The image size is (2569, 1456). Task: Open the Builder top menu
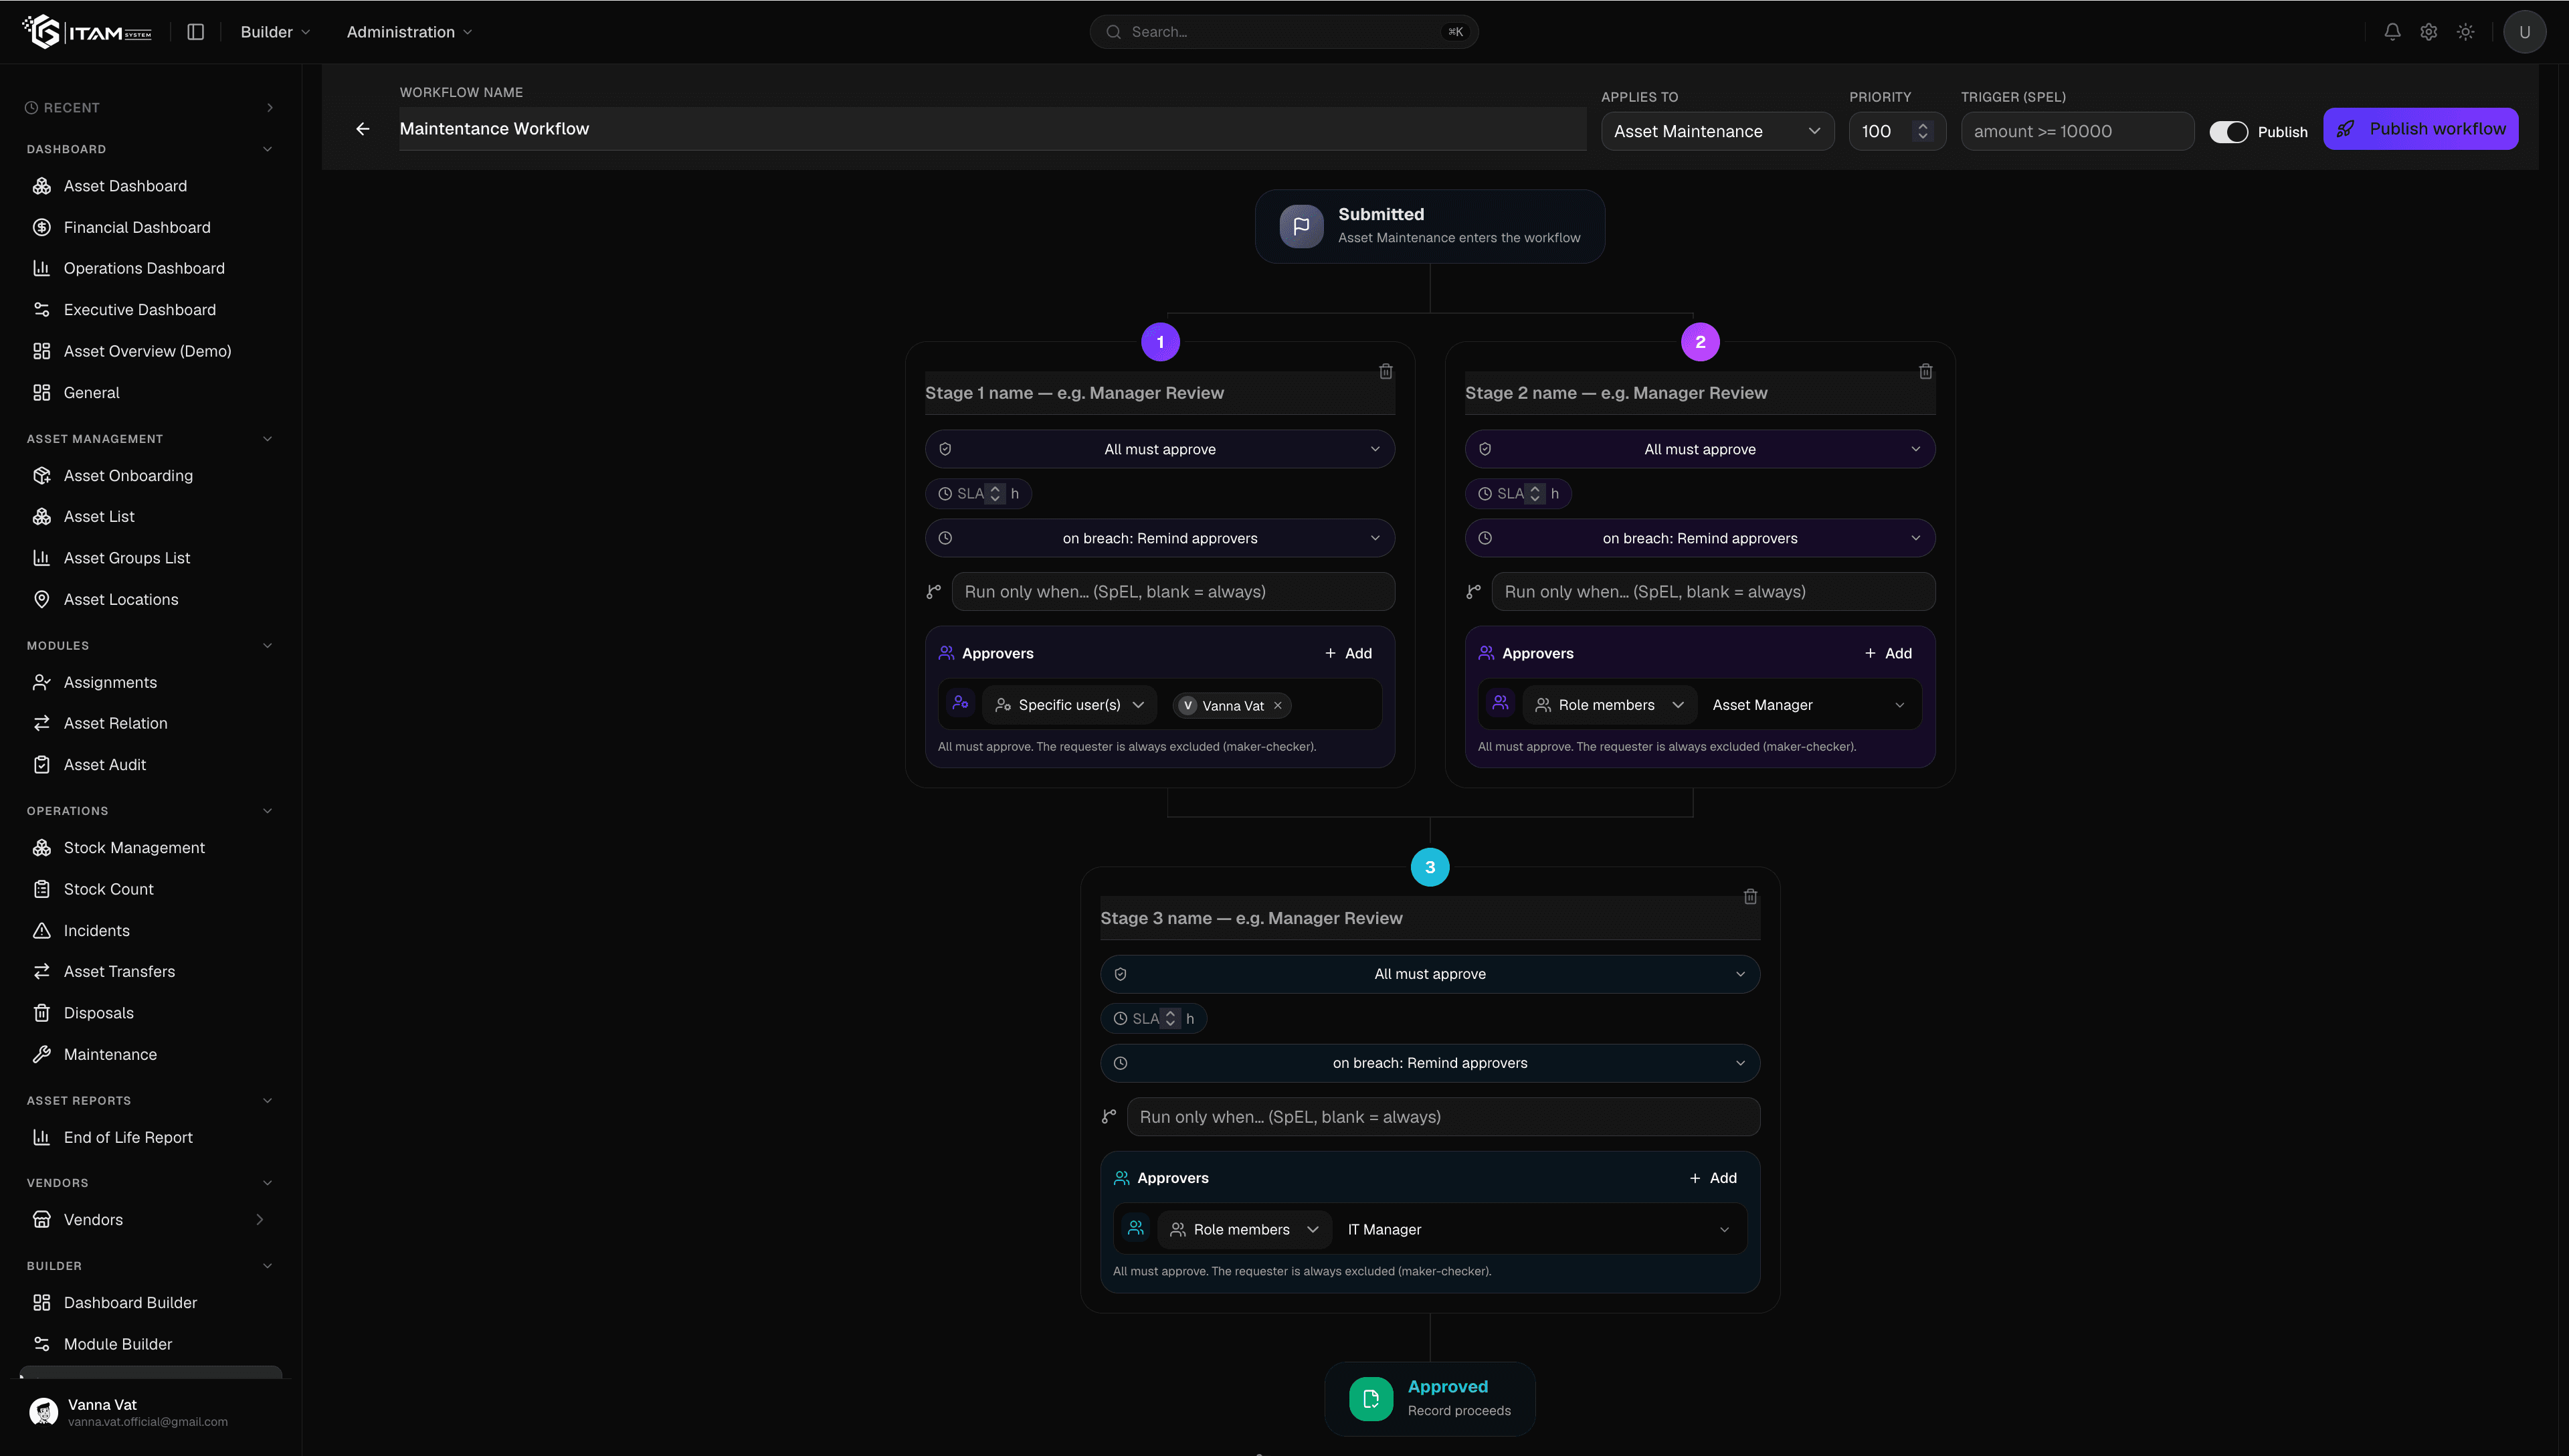pyautogui.click(x=276, y=32)
